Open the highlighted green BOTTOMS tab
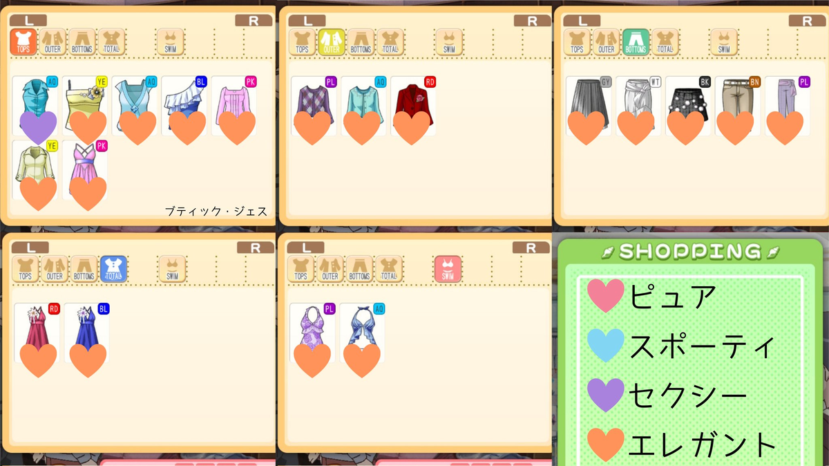829x466 pixels. click(x=636, y=41)
